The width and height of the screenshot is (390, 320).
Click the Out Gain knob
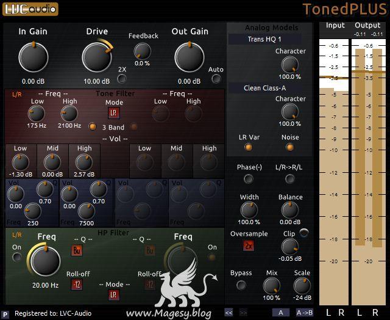click(x=190, y=57)
